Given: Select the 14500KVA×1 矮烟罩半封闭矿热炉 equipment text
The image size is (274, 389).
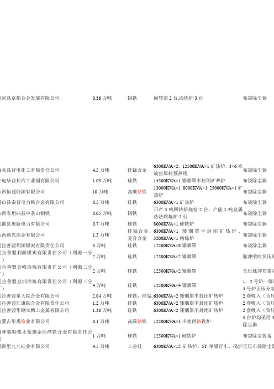Looking at the screenshot, I should 189,181.
